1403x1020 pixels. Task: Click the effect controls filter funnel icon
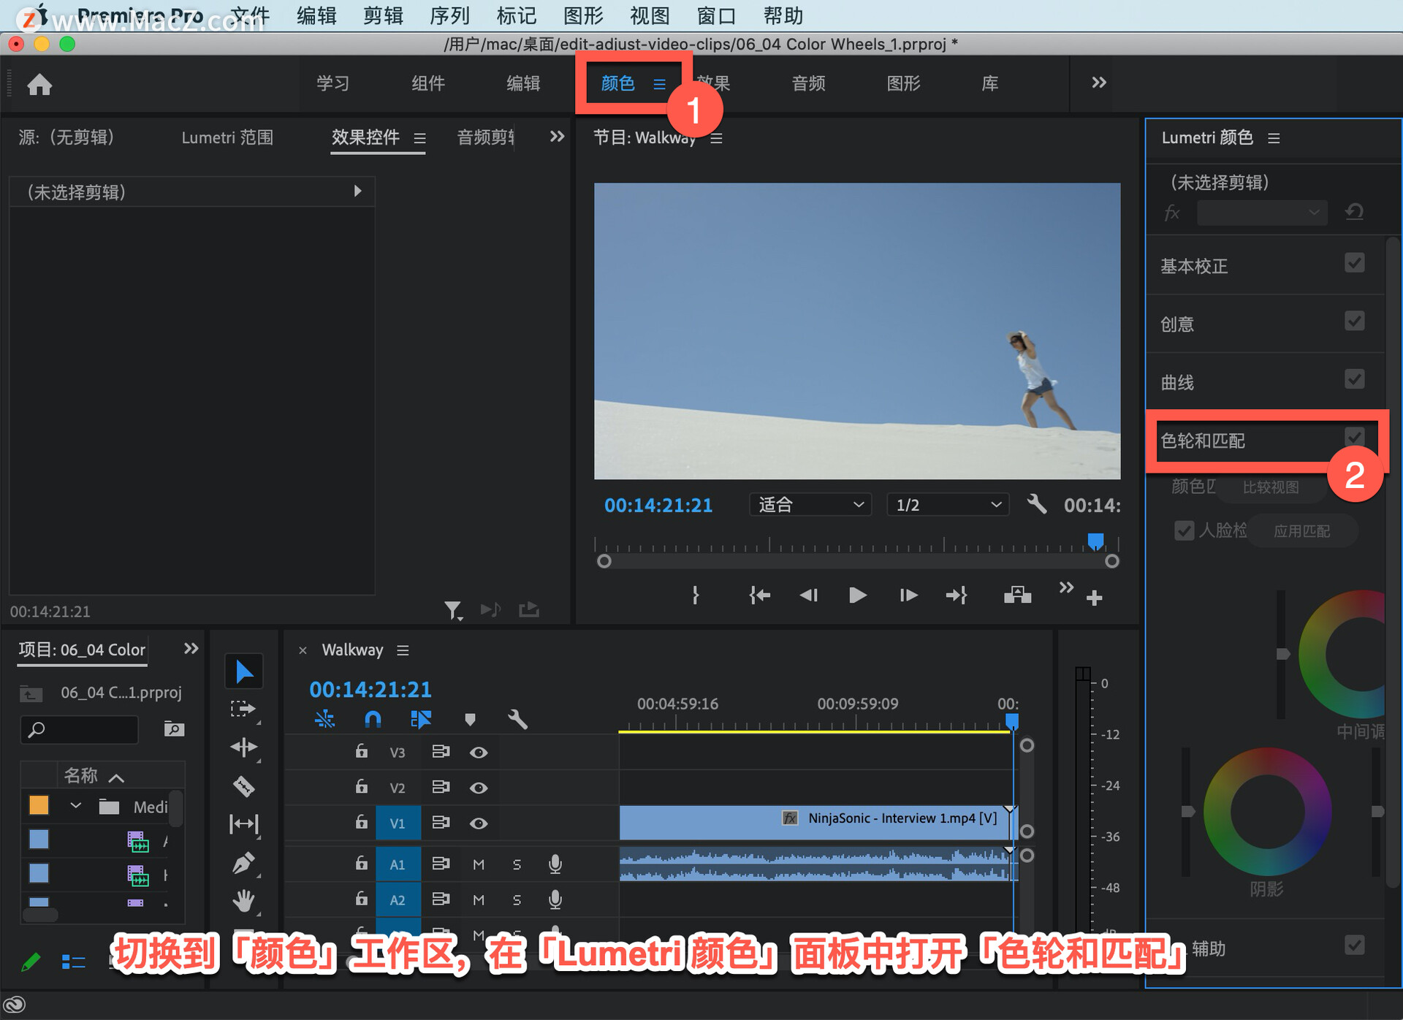click(453, 610)
